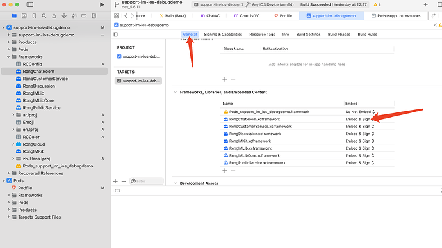Image resolution: width=442 pixels, height=248 pixels.
Task: Toggle the project and targets list sidebar
Action: [x=115, y=35]
